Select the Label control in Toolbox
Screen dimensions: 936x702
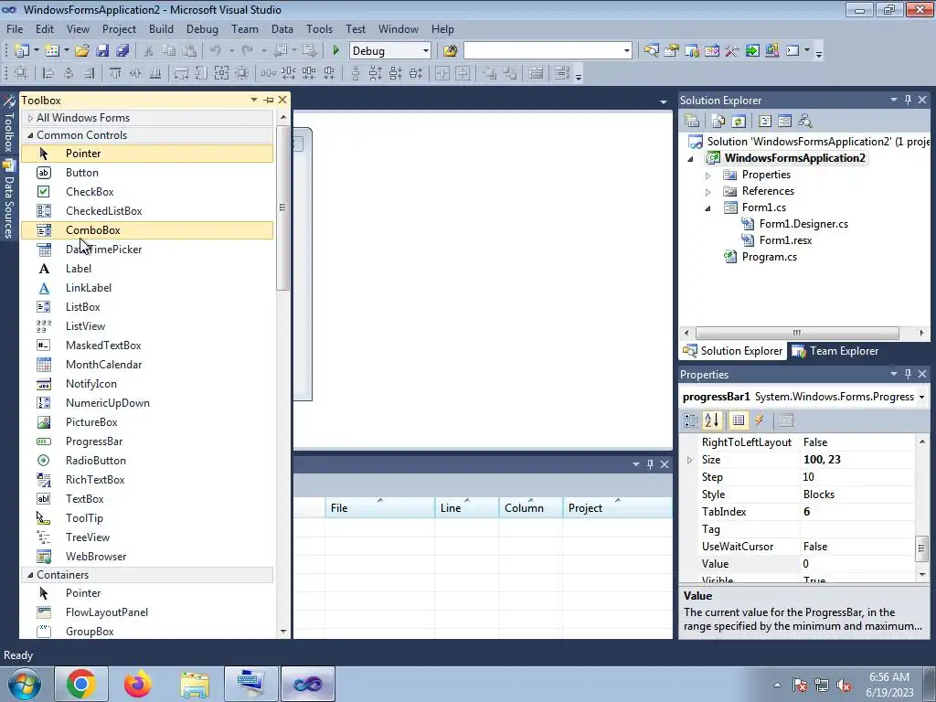click(x=147, y=269)
